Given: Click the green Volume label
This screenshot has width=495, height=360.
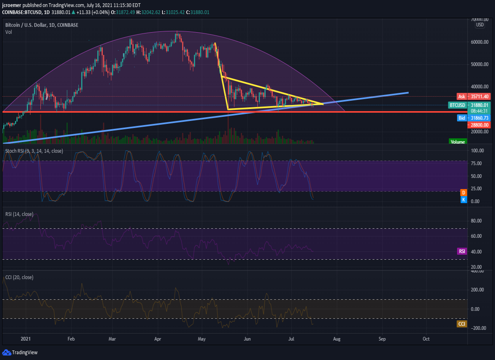Looking at the screenshot, I should (x=458, y=142).
